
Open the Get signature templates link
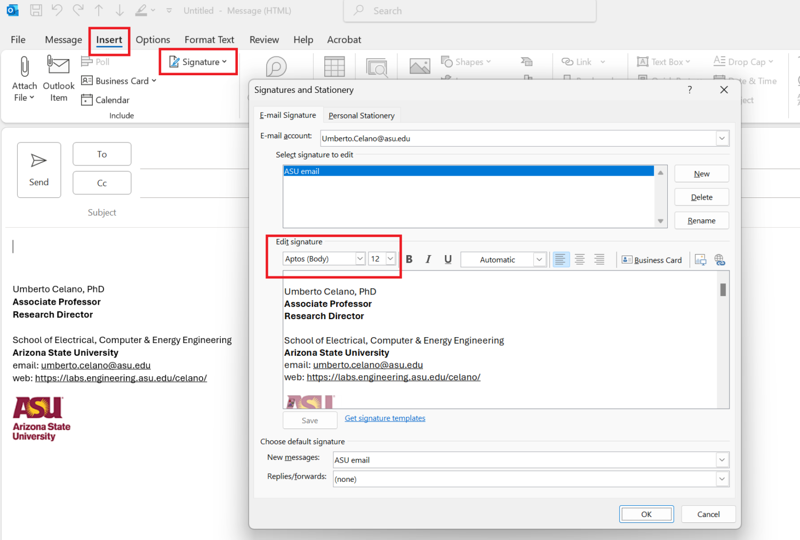coord(385,418)
